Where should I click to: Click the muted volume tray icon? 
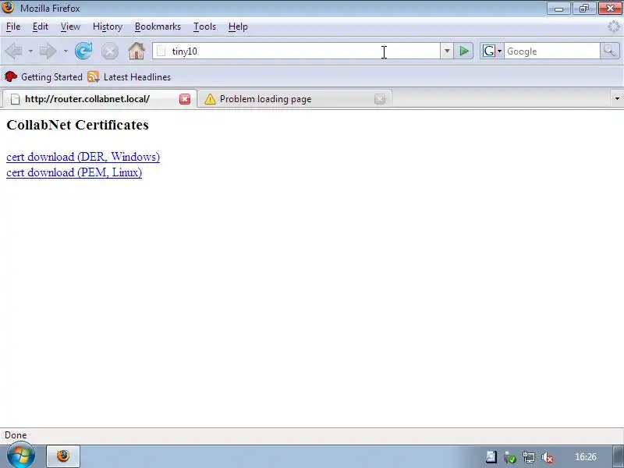click(x=548, y=457)
